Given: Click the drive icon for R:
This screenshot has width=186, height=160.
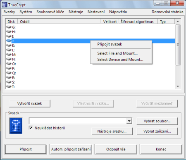Looking at the screenshot, I should [x=9, y=77].
